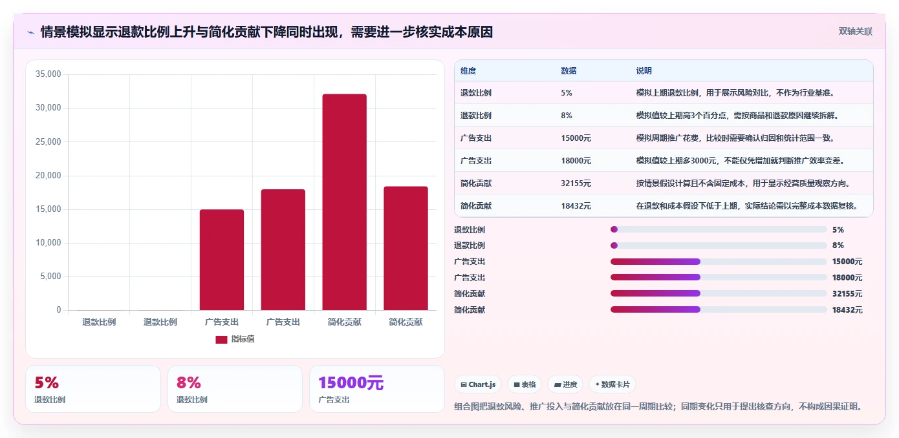This screenshot has height=438, width=899.
Task: Click the taller 广告支出 bar in chart
Action: (x=283, y=249)
